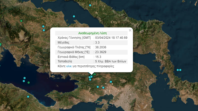Select the cyan marker on northern Euboea island

tap(90, 5)
